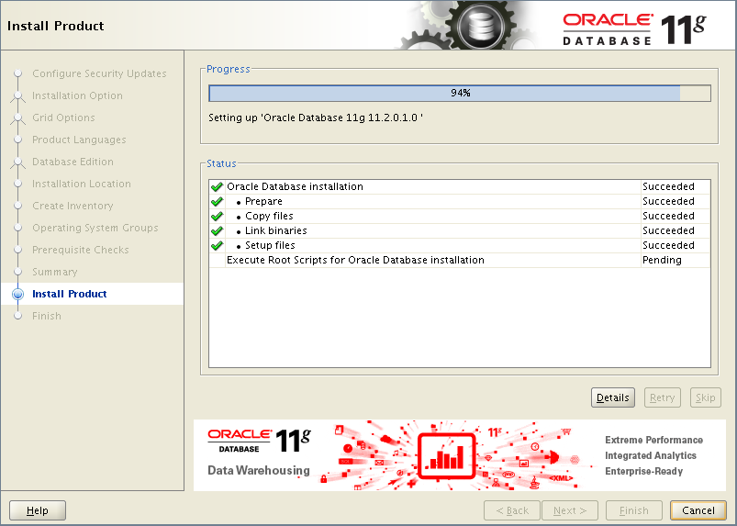Click the Data Warehousing banner text
The image size is (737, 526).
pyautogui.click(x=259, y=470)
